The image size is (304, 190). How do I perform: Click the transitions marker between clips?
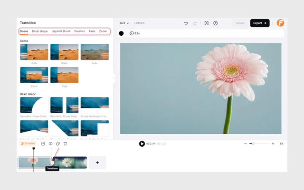[52, 163]
